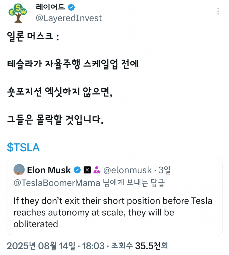Open the Elon Musk display name

49,170
